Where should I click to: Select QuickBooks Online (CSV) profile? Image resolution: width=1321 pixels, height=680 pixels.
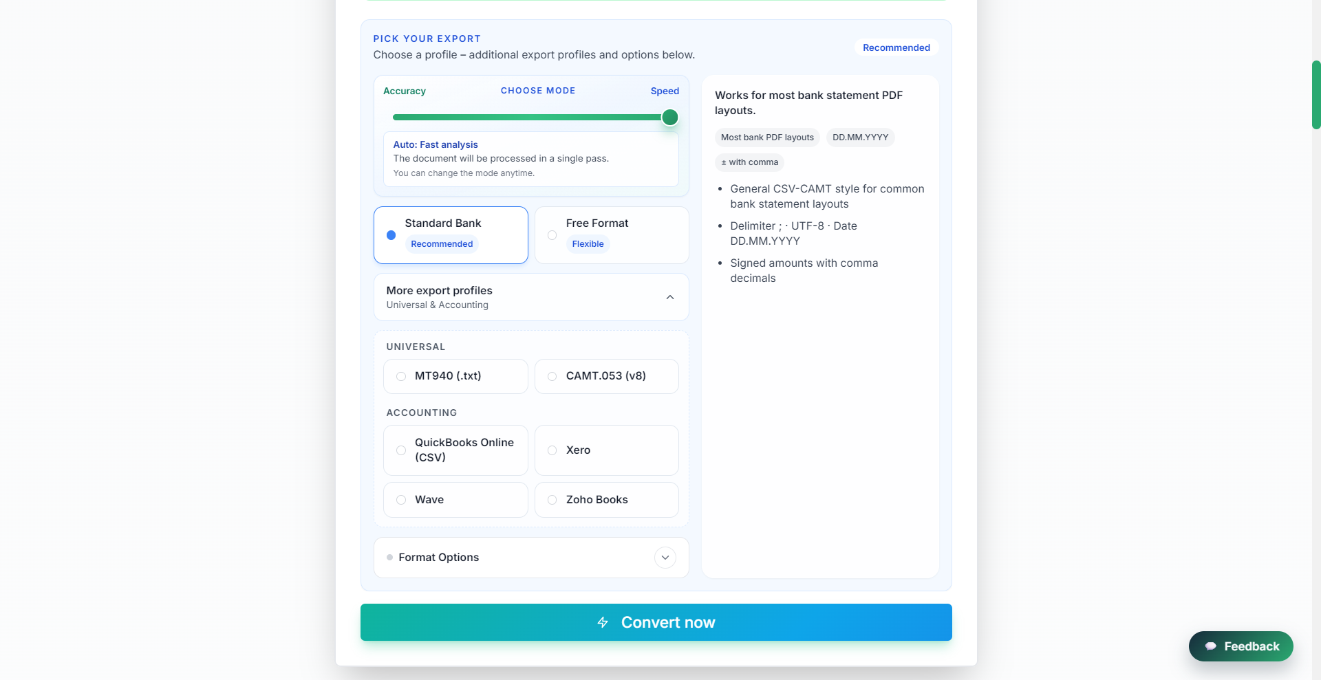455,450
